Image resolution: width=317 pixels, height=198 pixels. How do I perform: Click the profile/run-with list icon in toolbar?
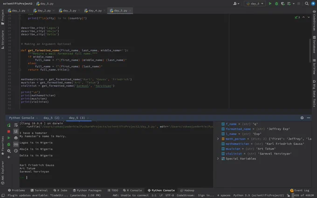pyautogui.click(x=289, y=4)
